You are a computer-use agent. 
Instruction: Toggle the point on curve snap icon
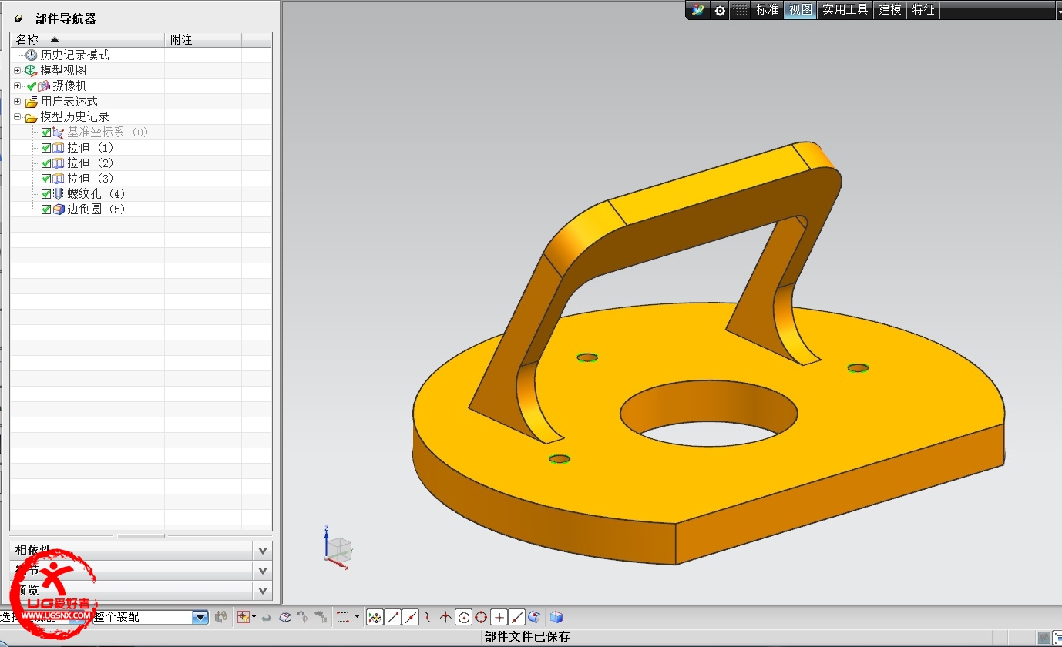click(x=517, y=617)
